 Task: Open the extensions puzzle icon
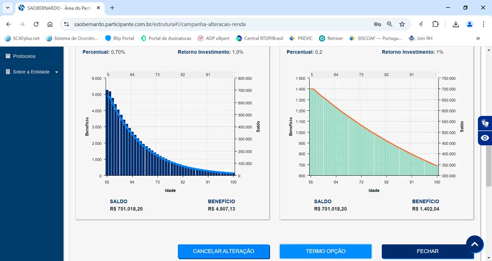pyautogui.click(x=435, y=24)
